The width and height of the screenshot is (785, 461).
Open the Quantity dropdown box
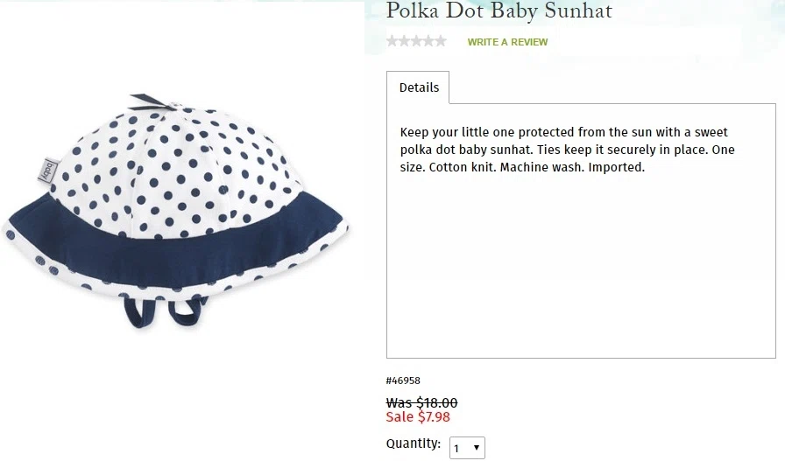point(467,448)
